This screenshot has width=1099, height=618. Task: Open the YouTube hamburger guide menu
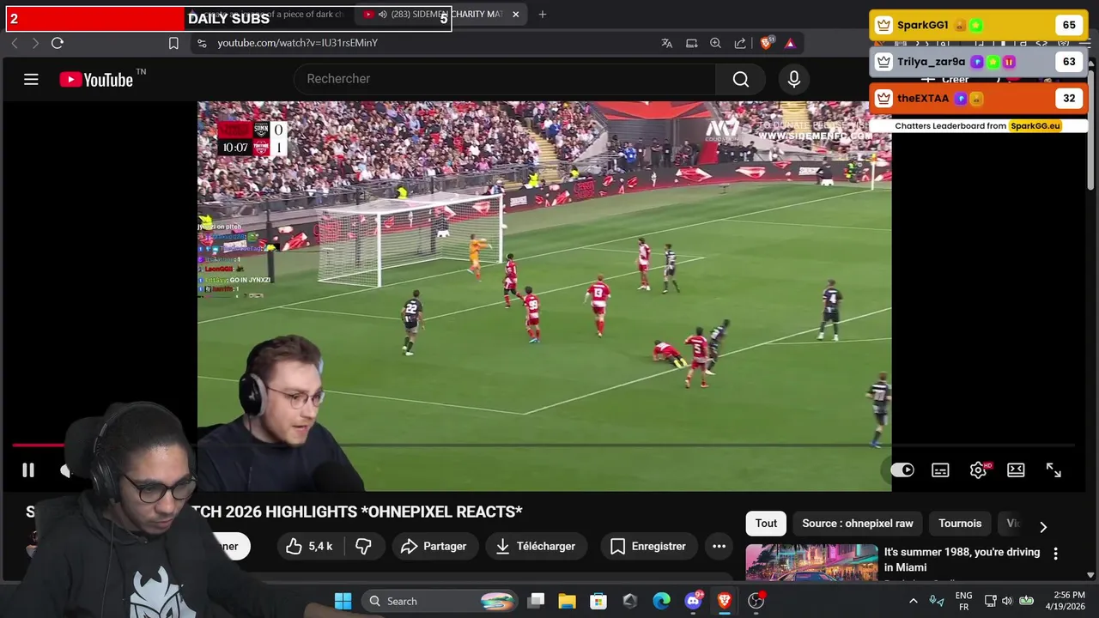(x=31, y=80)
